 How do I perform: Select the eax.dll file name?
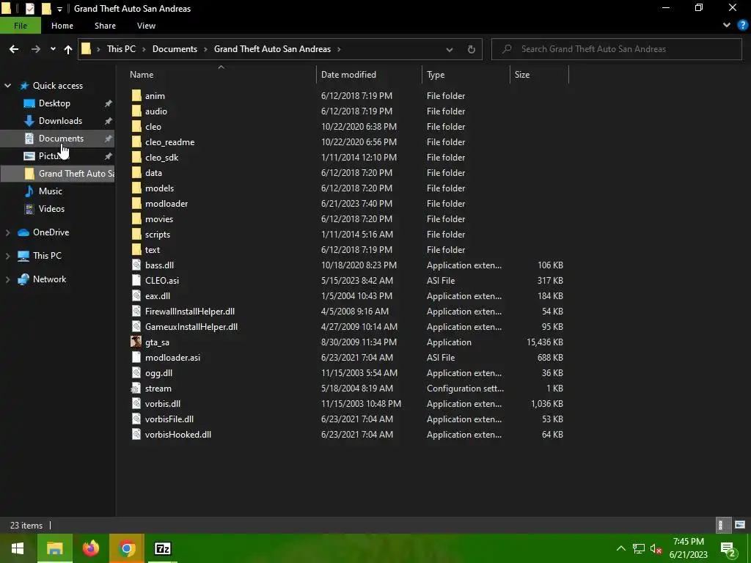[x=158, y=296]
